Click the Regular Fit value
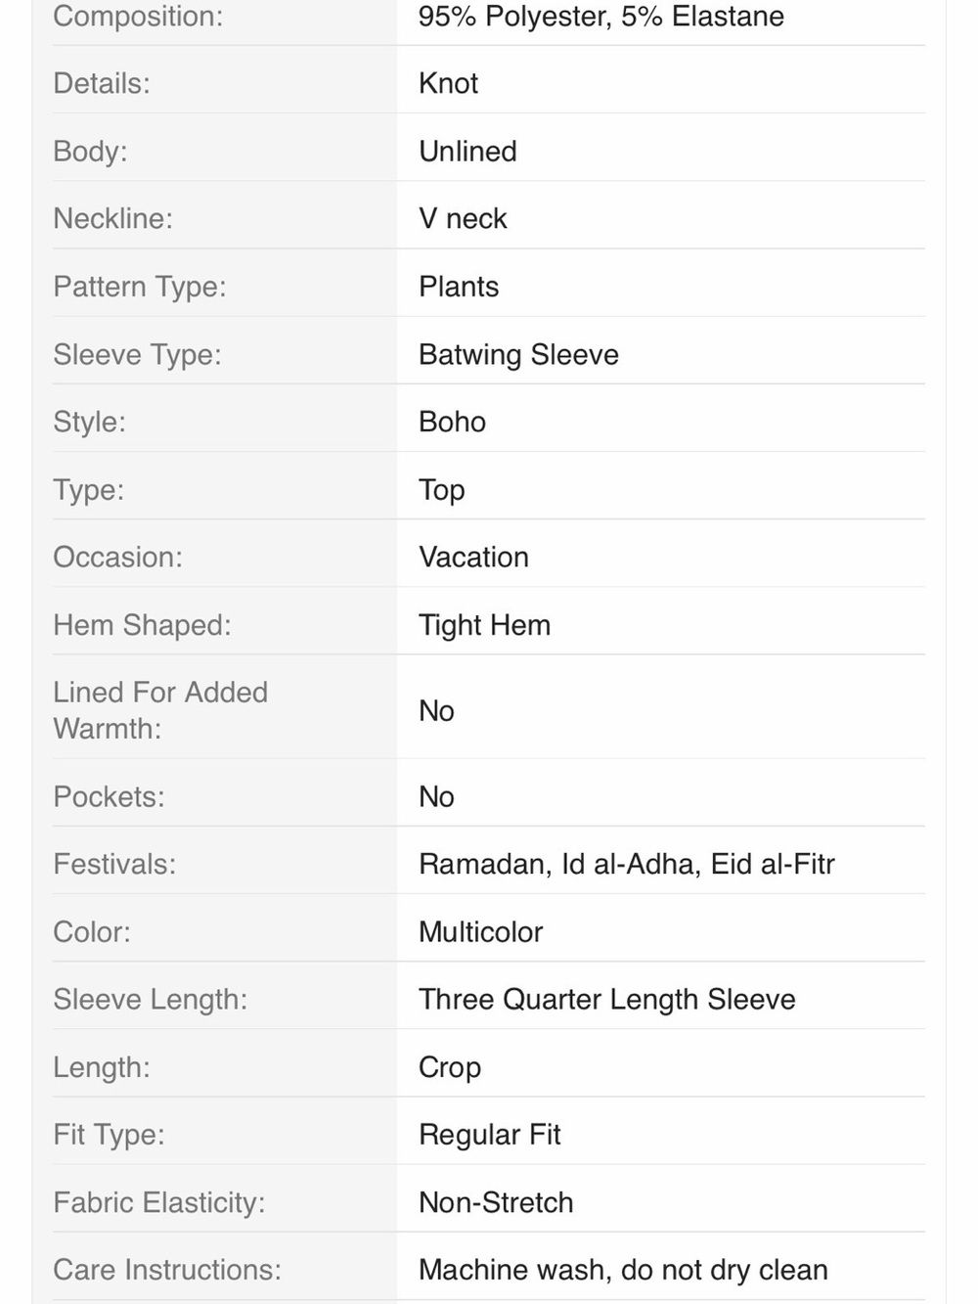Image resolution: width=978 pixels, height=1304 pixels. click(489, 1135)
